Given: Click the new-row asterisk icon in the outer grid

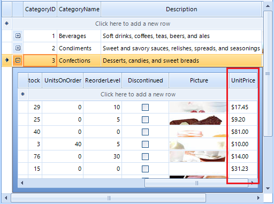Looking at the screenshot, I should point(7,24).
